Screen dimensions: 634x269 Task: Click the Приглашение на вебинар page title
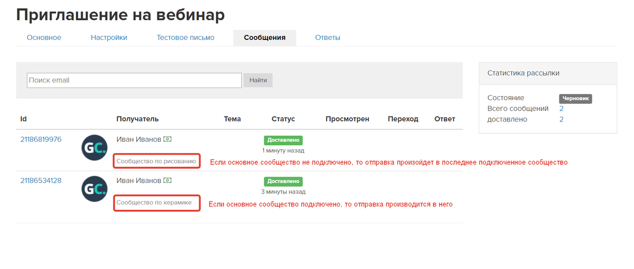click(120, 15)
